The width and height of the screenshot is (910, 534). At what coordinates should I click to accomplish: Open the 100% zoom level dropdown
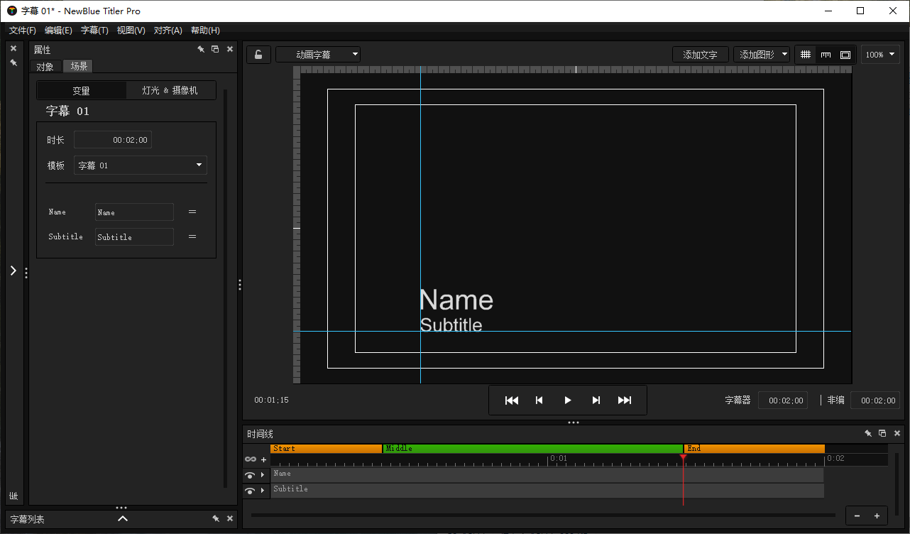pos(880,55)
